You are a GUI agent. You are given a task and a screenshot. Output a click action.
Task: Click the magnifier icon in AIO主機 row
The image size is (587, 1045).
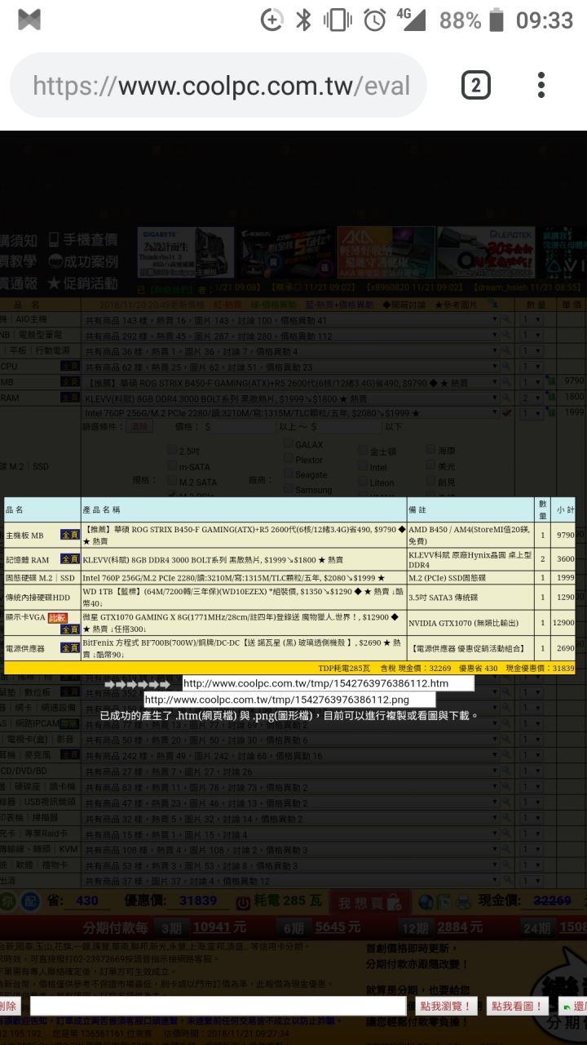point(507,321)
